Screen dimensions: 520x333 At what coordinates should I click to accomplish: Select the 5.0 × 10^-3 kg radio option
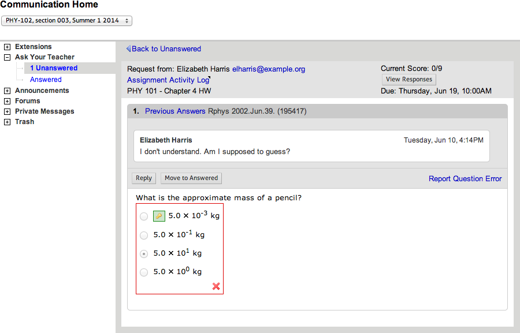[144, 216]
